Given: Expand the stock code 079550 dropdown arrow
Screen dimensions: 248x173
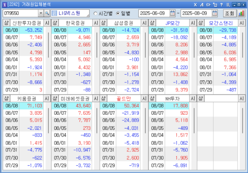Looking at the screenshot, I should tap(41, 13).
